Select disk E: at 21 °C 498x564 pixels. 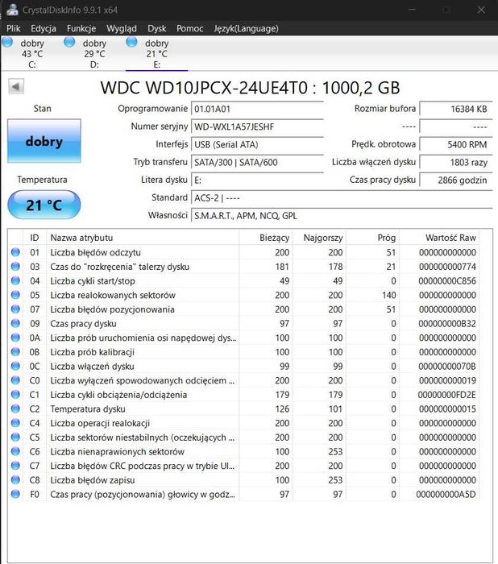click(156, 54)
